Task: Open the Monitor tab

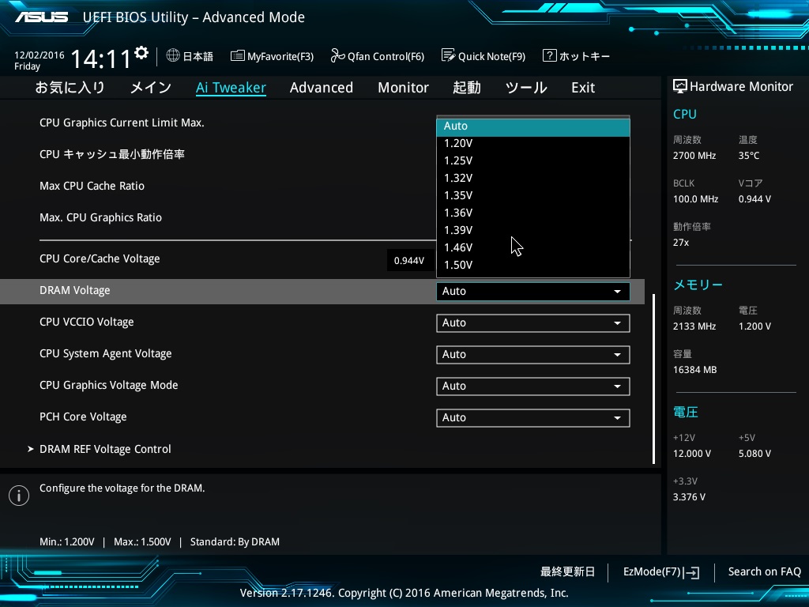Action: click(403, 88)
